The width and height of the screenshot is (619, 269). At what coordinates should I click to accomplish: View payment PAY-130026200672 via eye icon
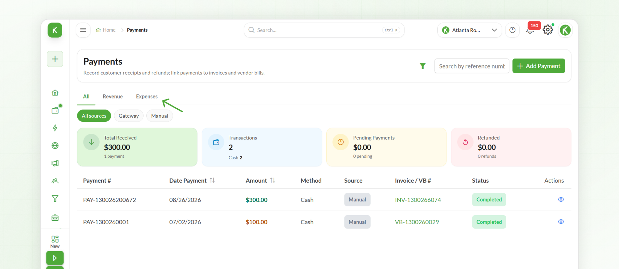click(x=561, y=200)
